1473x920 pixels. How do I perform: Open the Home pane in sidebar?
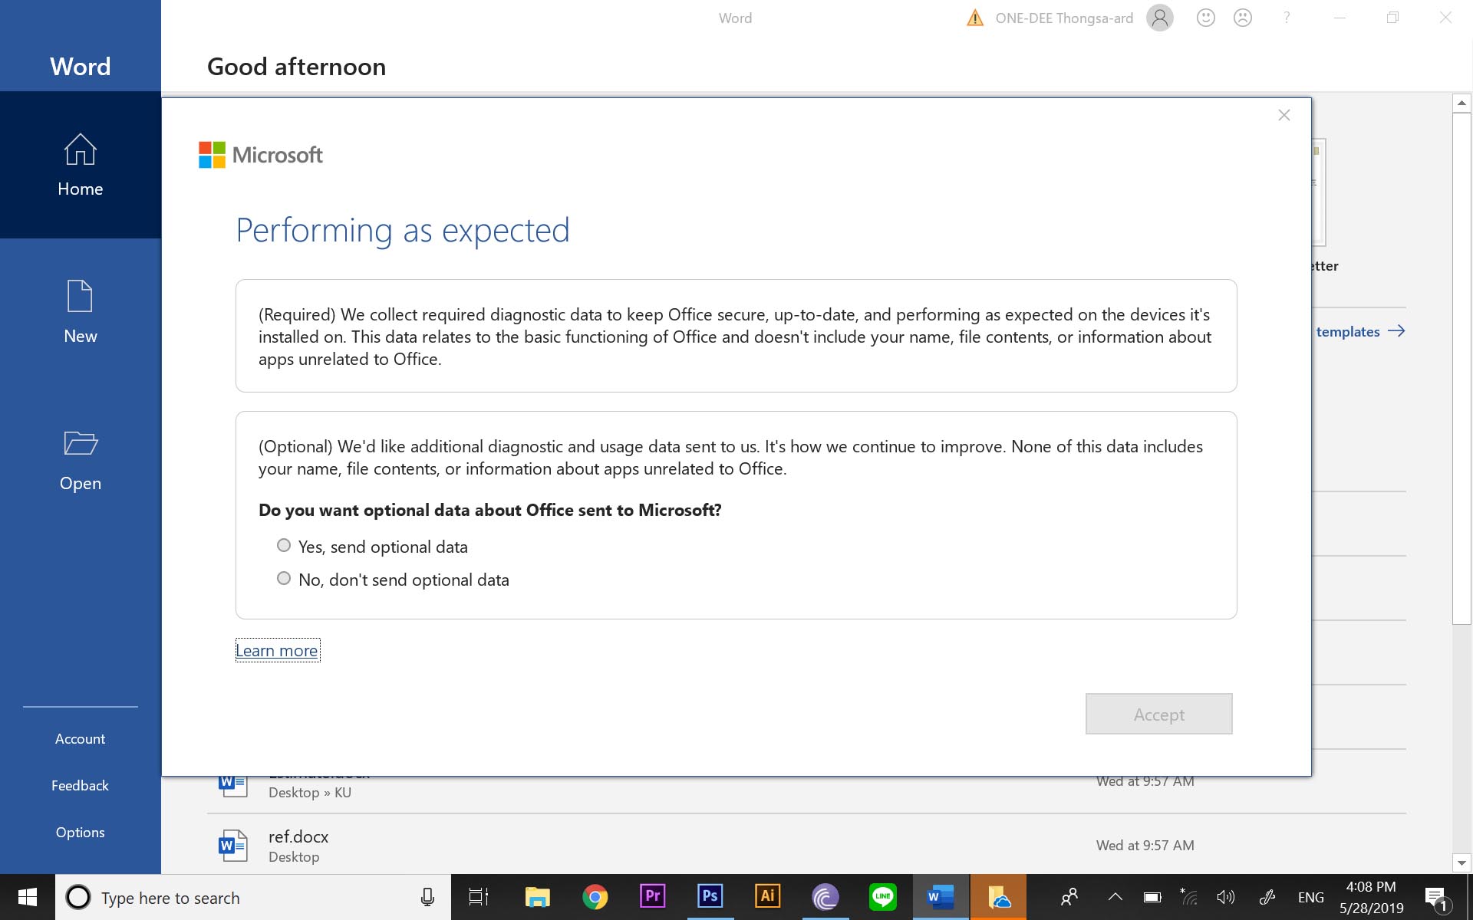point(80,165)
